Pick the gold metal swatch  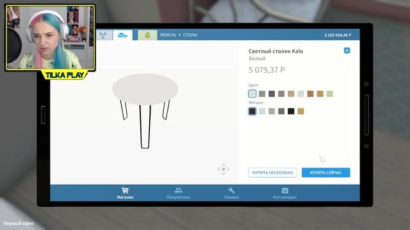click(x=300, y=111)
